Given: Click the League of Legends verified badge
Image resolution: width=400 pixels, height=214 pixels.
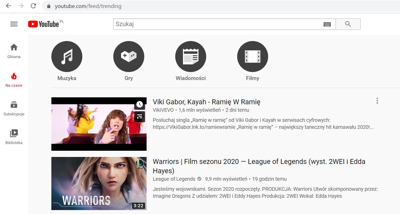Looking at the screenshot, I should point(199,179).
